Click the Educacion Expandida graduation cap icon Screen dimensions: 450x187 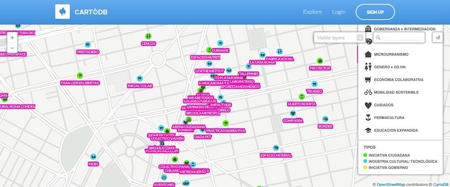click(x=368, y=130)
